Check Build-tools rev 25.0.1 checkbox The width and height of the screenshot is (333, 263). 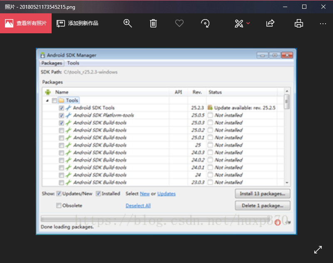pos(61,138)
